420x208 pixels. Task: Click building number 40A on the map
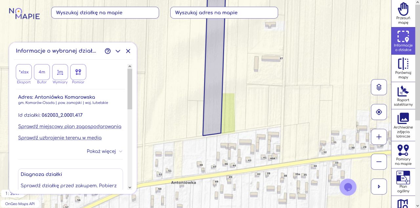tap(272, 158)
